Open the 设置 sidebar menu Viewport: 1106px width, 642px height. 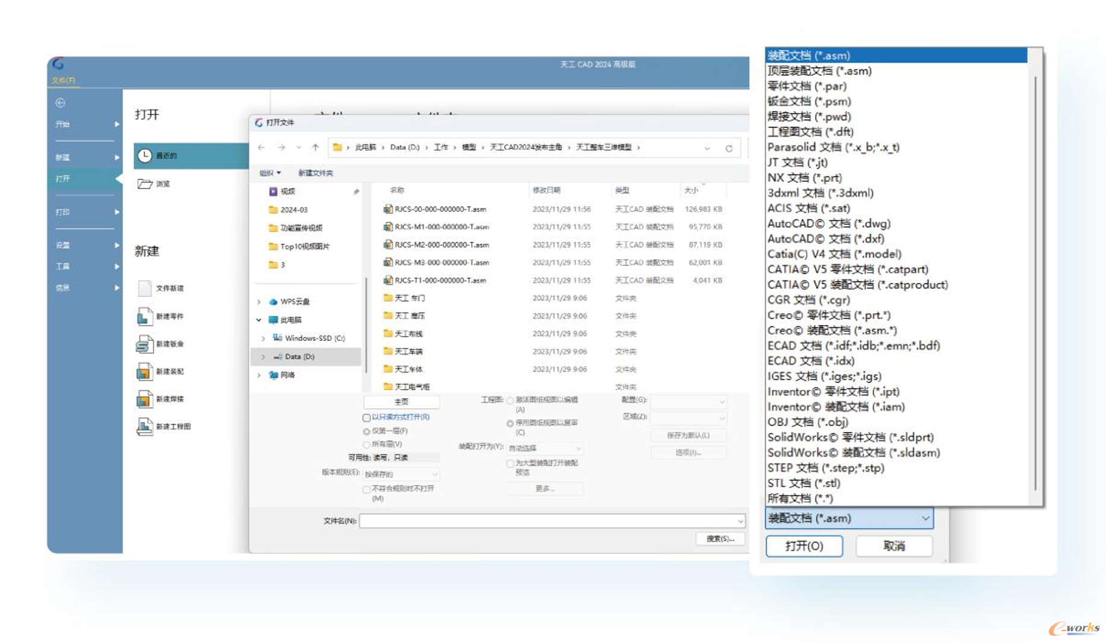point(84,245)
